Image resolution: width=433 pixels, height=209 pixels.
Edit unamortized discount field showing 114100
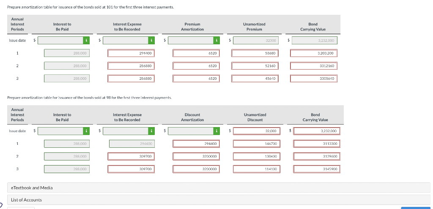(x=257, y=169)
